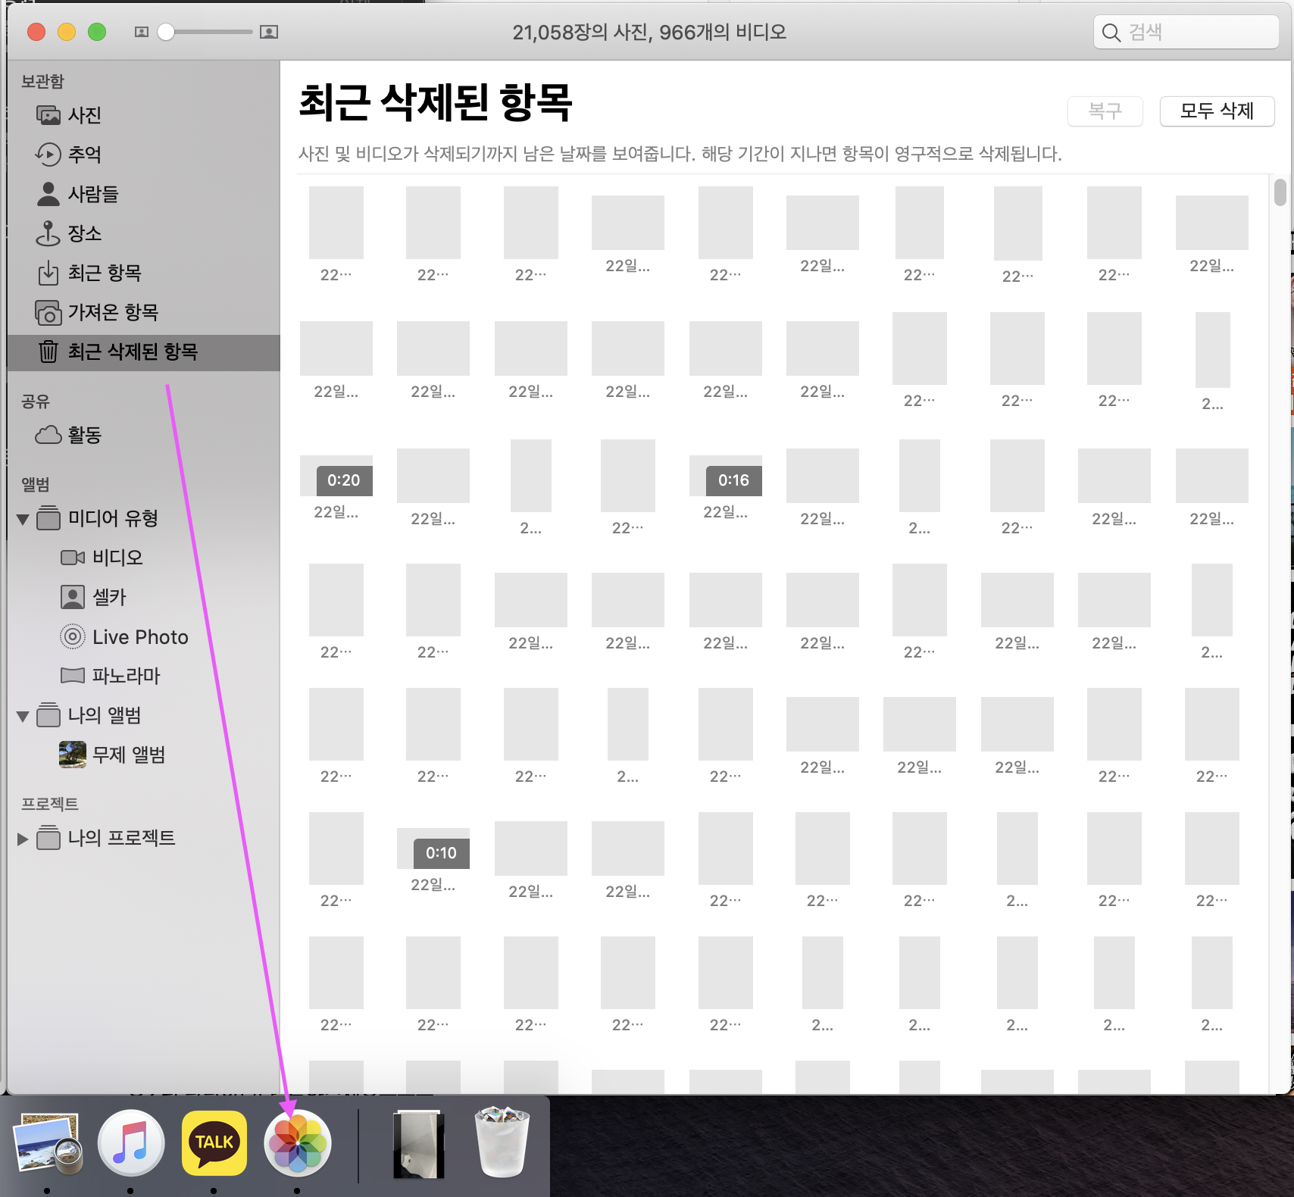Select the 0:20 video thumbnail
This screenshot has height=1197, width=1294.
pos(336,476)
